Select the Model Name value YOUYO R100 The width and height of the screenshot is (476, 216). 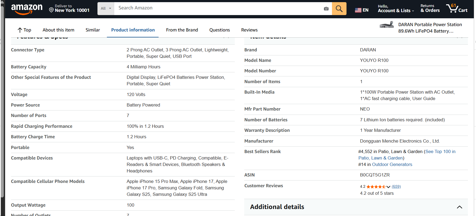(x=374, y=60)
